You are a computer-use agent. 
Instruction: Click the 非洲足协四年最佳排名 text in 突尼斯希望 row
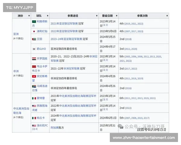click(64, 79)
